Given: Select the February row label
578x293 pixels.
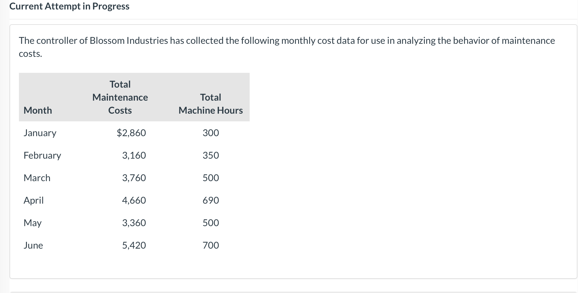Looking at the screenshot, I should click(42, 155).
